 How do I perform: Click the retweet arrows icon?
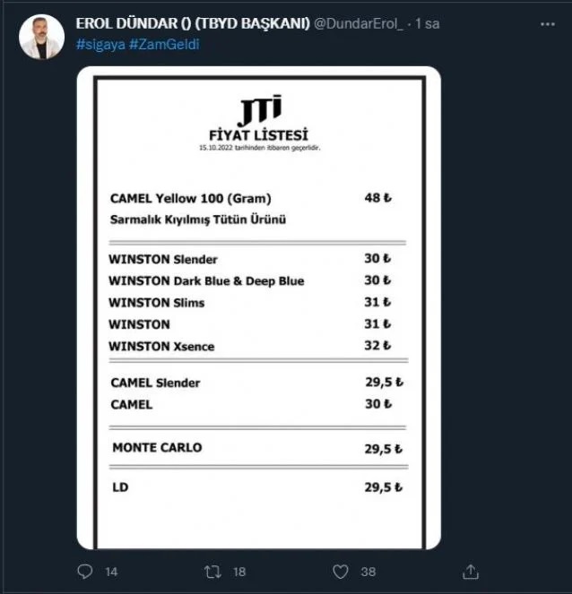point(212,572)
